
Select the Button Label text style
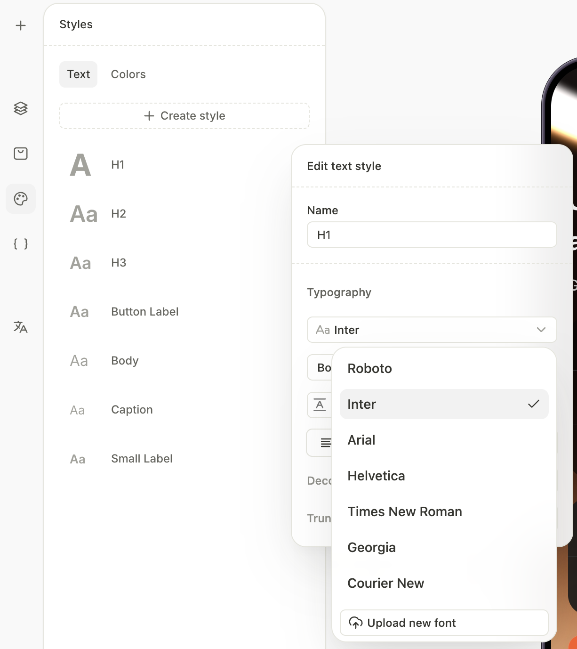click(x=184, y=312)
